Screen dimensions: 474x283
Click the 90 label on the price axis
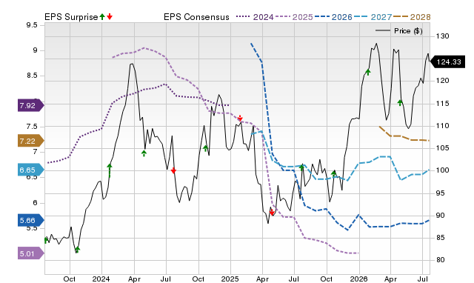click(441, 216)
